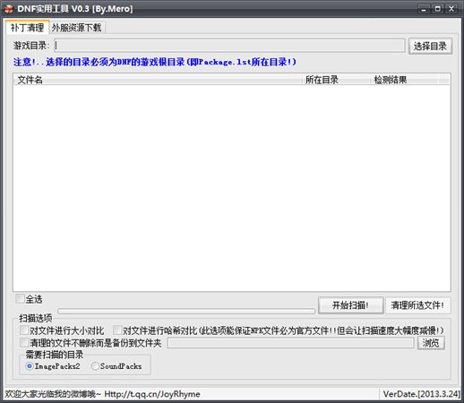Open the 外服资源下载 tab
This screenshot has width=464, height=403.
[x=77, y=28]
